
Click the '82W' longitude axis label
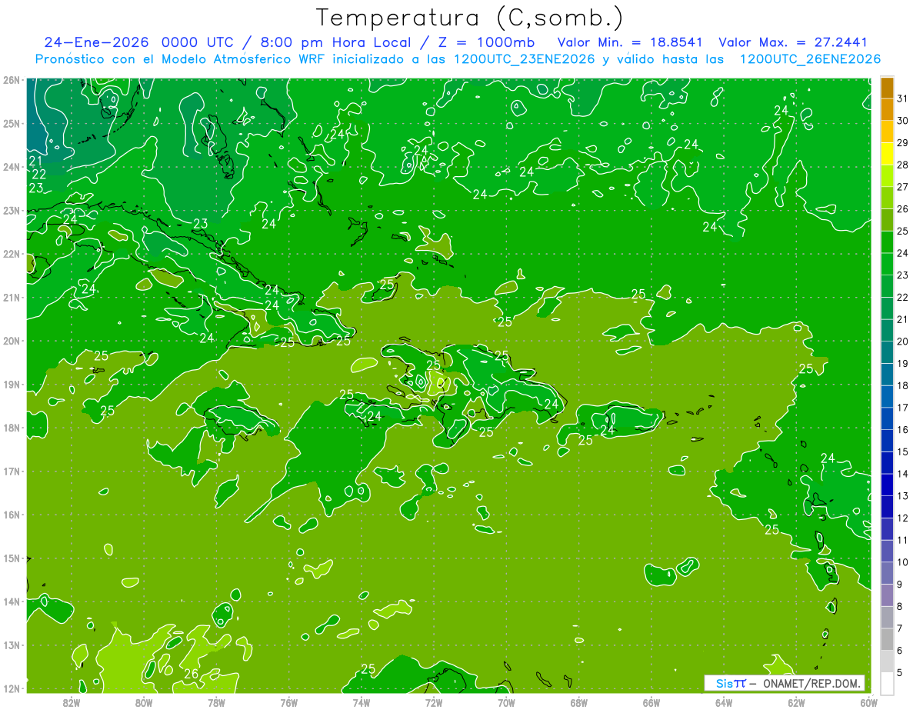[x=72, y=702]
